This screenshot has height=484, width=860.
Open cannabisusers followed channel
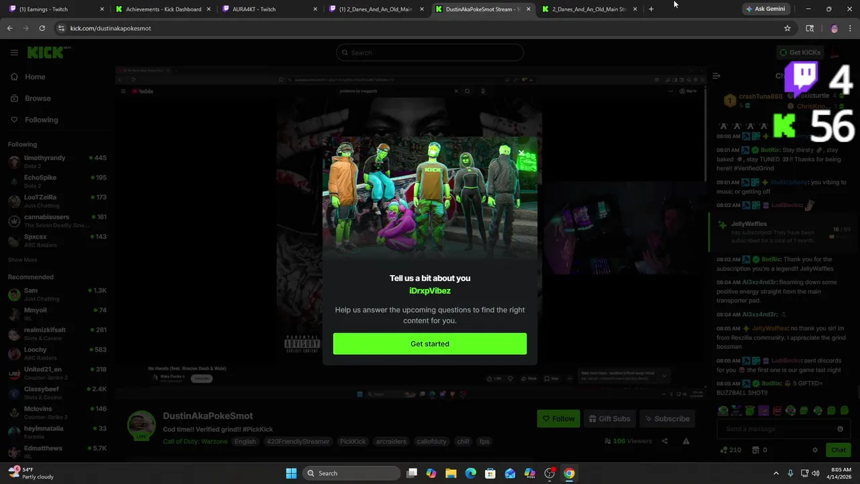[x=57, y=220]
